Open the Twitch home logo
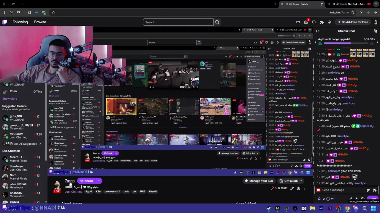Viewport: 380px width, 213px height. 5,22
